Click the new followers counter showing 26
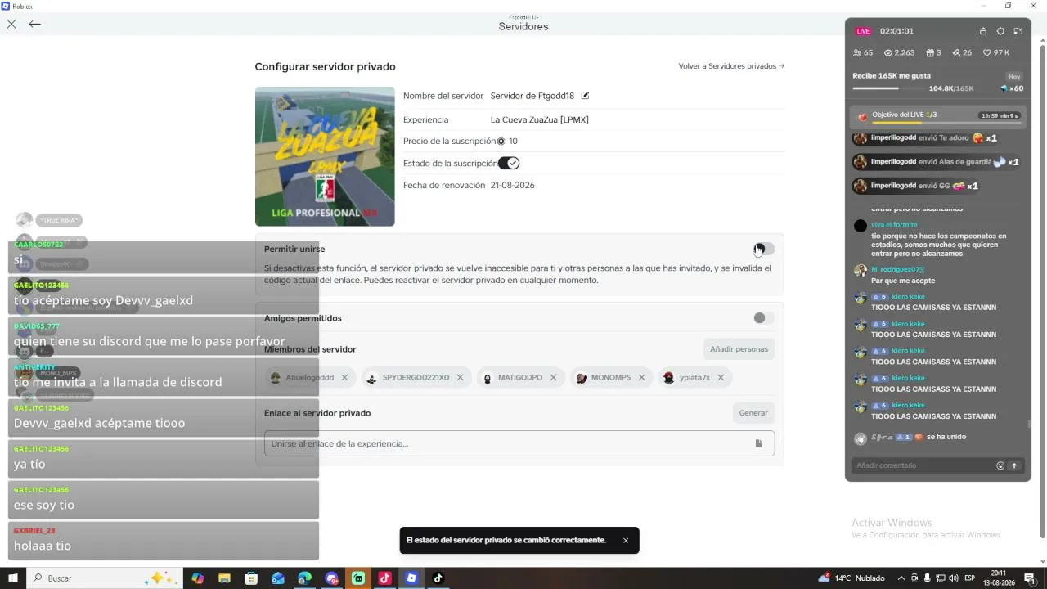Image resolution: width=1047 pixels, height=589 pixels. point(963,52)
